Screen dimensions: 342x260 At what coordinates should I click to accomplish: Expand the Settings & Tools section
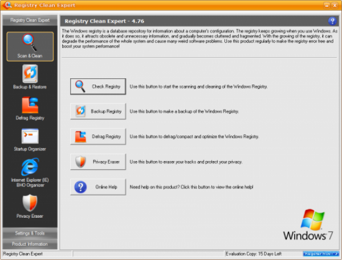tap(30, 233)
